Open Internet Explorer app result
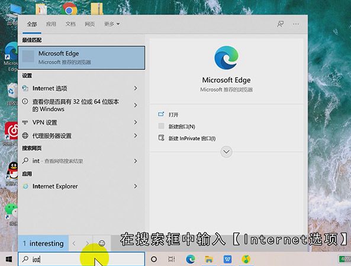 (x=82, y=186)
